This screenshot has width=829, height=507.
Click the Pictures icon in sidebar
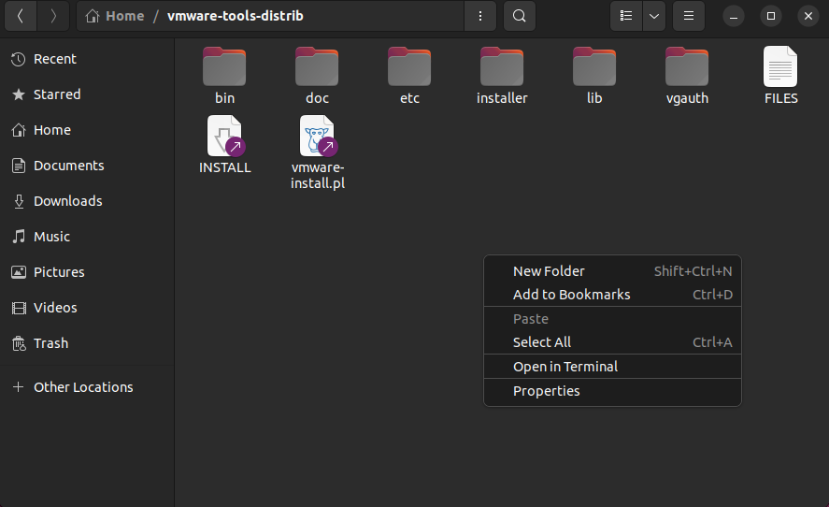tap(19, 272)
